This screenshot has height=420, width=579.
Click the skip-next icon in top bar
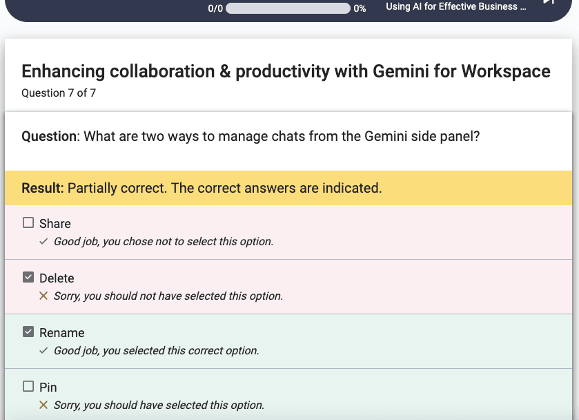click(x=549, y=2)
